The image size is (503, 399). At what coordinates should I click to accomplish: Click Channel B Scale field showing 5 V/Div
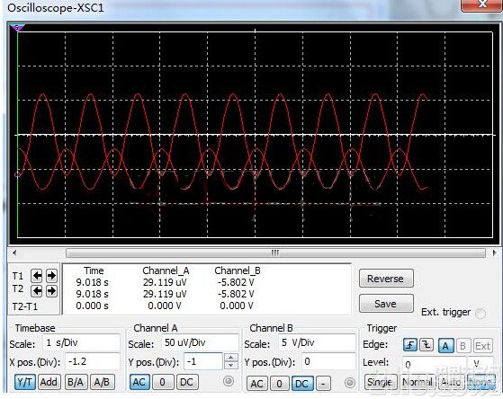tap(317, 343)
